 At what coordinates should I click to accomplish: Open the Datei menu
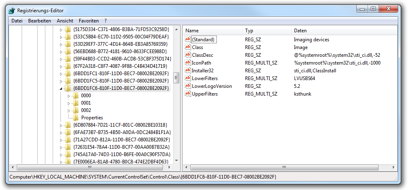(17, 21)
